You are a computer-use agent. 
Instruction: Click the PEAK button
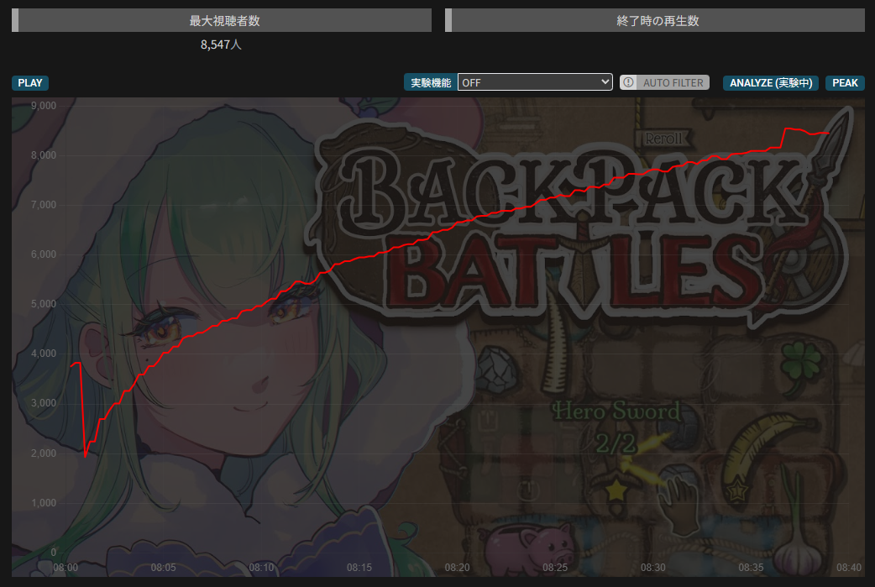[x=845, y=83]
